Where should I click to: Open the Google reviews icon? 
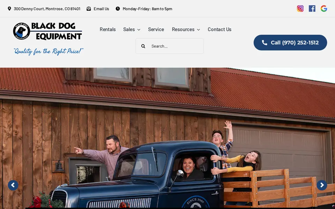pos(324,8)
